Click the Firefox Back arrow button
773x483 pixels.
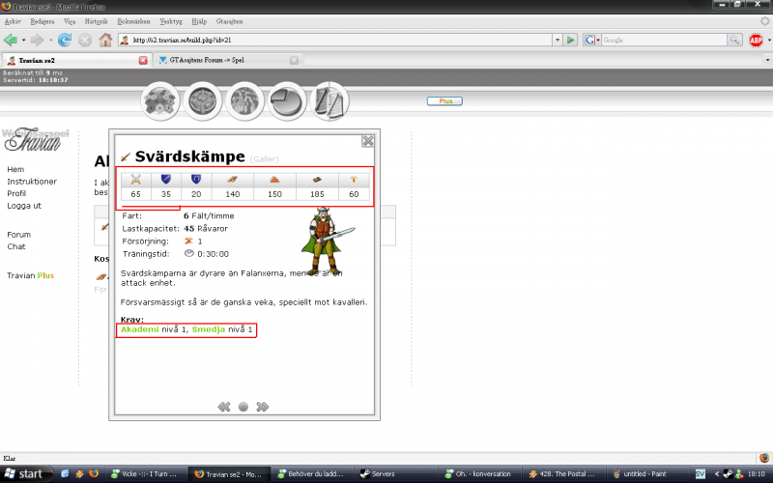[11, 40]
